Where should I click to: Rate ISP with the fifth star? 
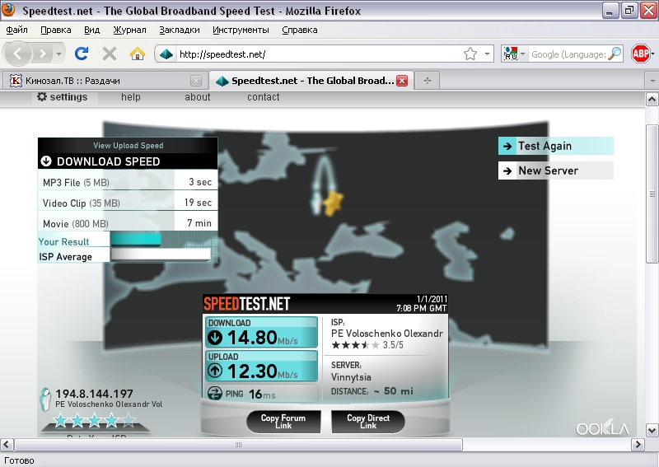tap(129, 420)
